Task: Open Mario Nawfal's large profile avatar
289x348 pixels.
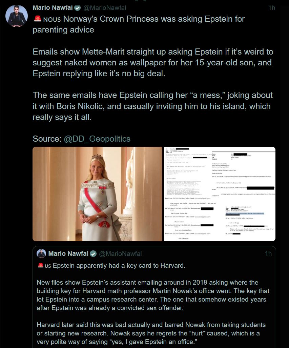Action: pyautogui.click(x=16, y=16)
